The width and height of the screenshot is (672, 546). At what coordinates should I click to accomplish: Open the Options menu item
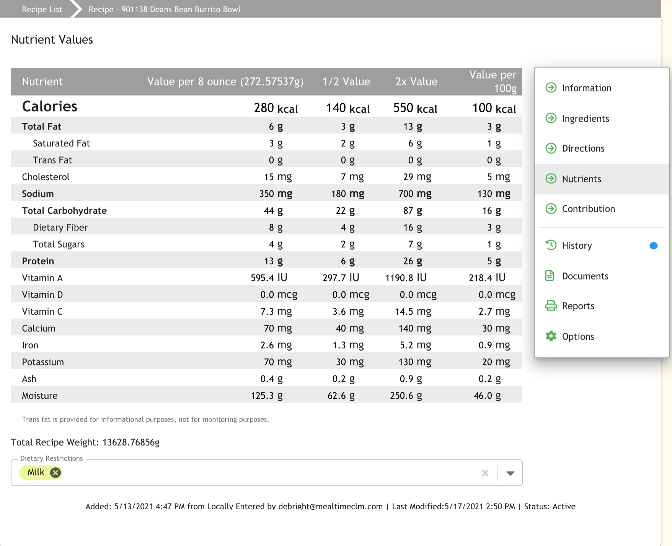pos(602,336)
